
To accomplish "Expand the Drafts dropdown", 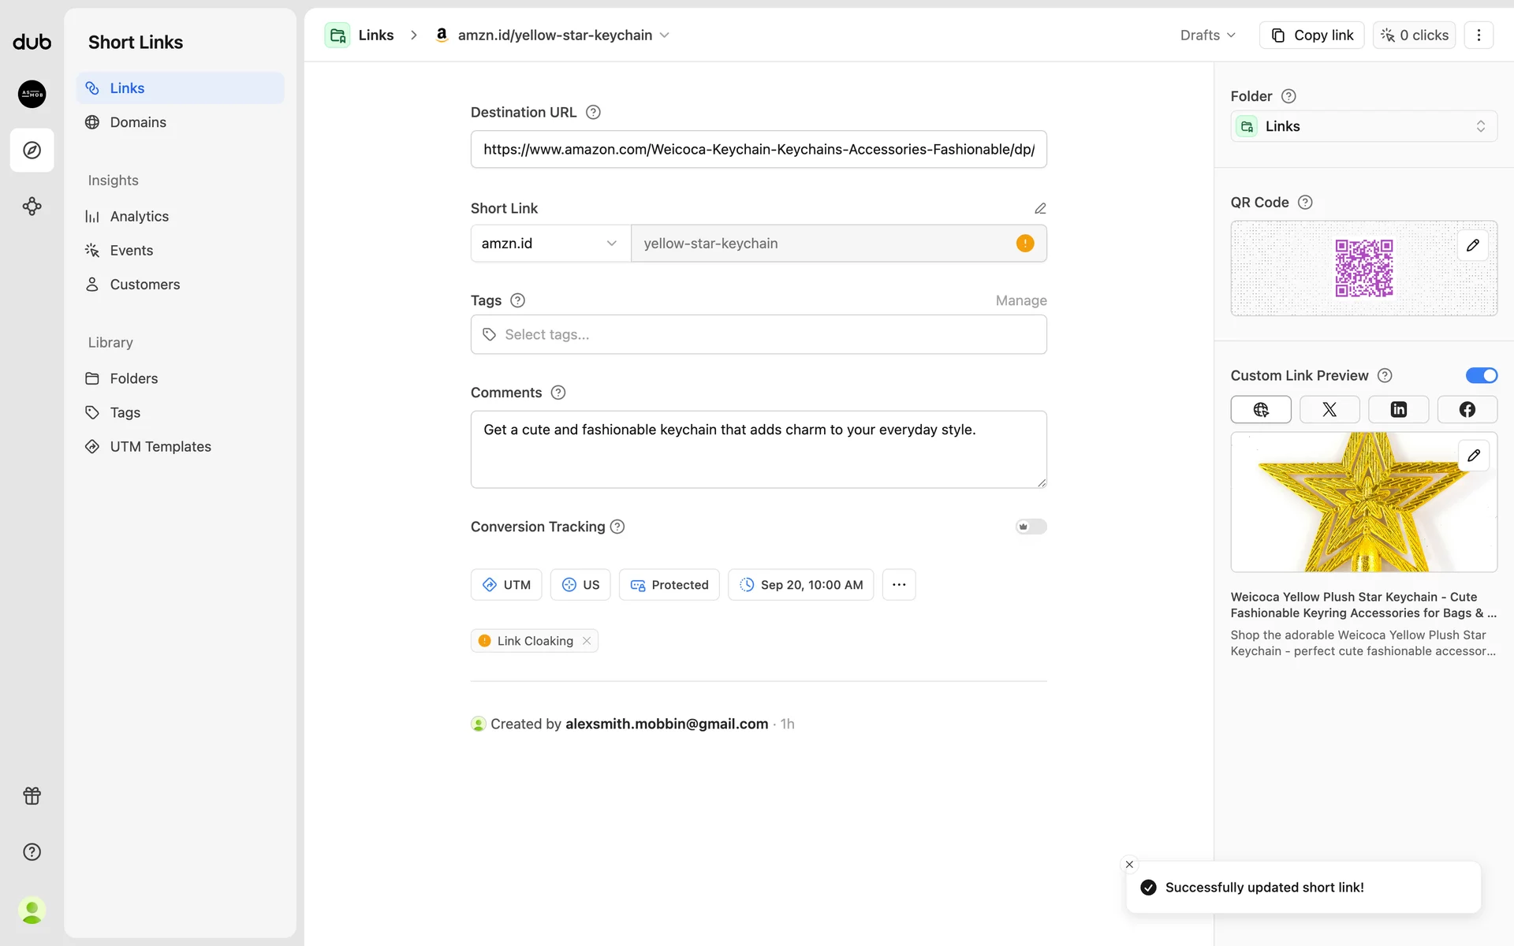I will [1207, 35].
